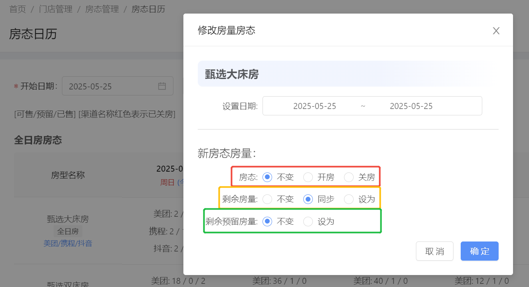Click the 全日房房态 section title
This screenshot has height=287, width=529.
38,140
